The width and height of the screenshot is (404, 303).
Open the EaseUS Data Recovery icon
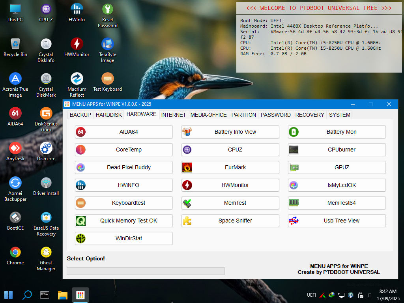pos(46,218)
